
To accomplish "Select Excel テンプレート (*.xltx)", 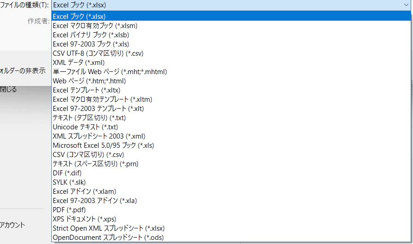I will coord(231,90).
